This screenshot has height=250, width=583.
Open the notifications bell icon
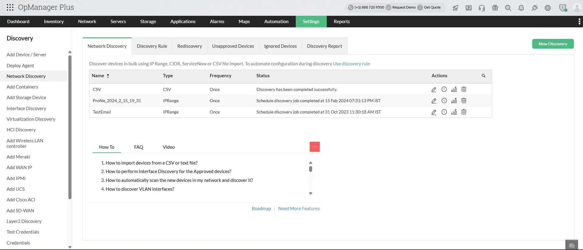[x=521, y=8]
